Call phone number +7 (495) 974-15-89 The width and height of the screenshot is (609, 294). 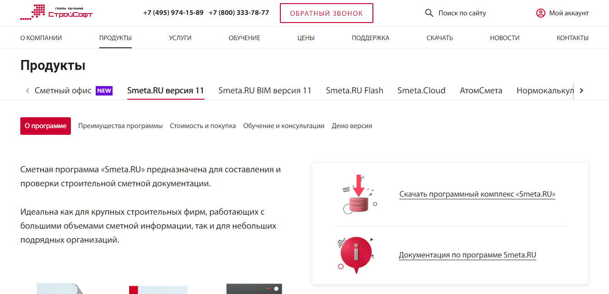pyautogui.click(x=173, y=13)
